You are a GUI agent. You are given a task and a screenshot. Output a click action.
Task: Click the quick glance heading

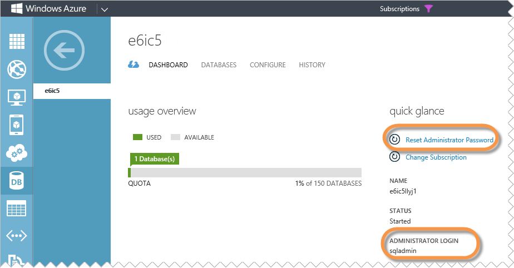click(417, 111)
